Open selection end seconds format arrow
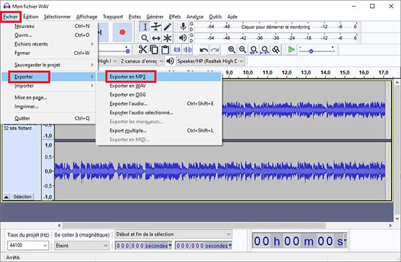Screen dimensions: 401x262 pyautogui.click(x=230, y=246)
